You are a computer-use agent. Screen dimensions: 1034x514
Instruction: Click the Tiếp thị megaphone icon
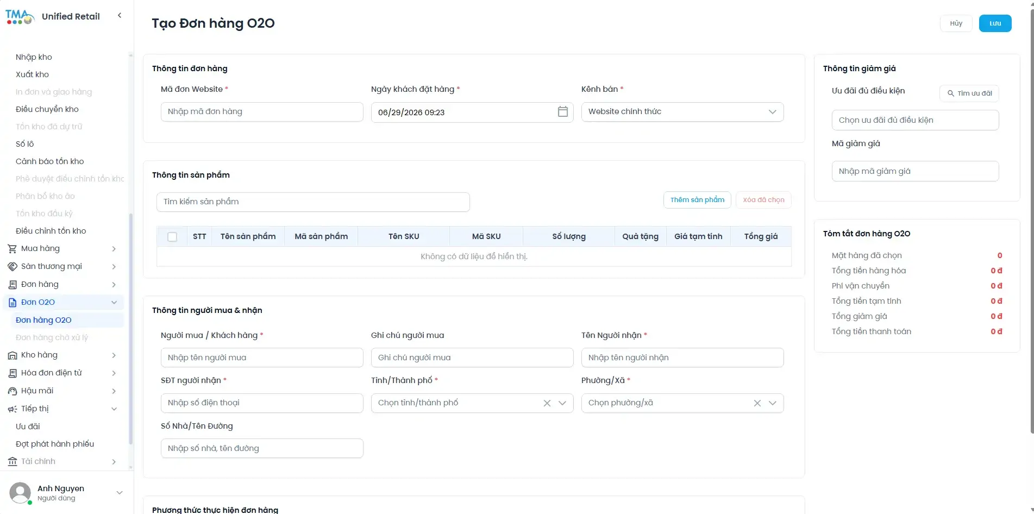pos(12,409)
